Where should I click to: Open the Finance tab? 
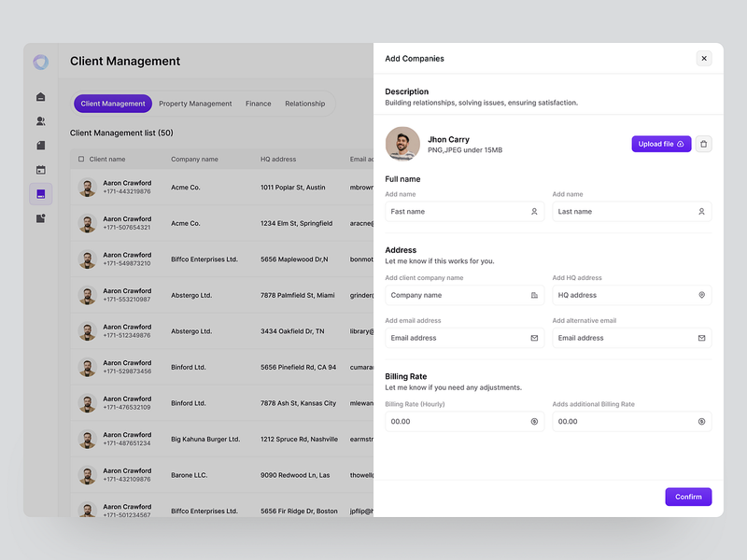(x=258, y=104)
